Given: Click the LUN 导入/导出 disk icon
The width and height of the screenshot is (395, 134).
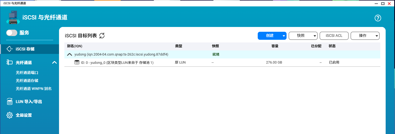Looking at the screenshot, I should [x=10, y=102].
